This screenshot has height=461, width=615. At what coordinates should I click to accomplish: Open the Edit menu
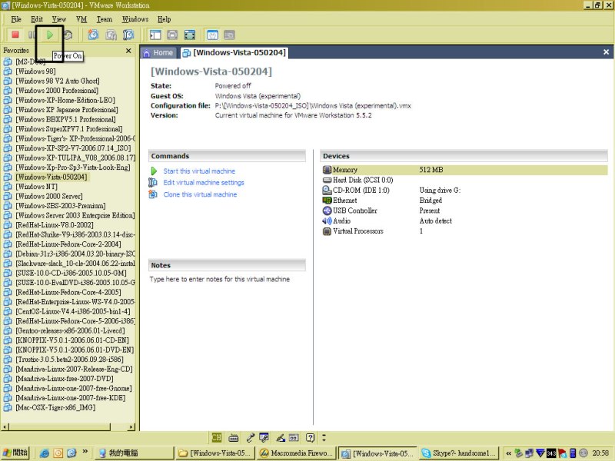click(37, 18)
